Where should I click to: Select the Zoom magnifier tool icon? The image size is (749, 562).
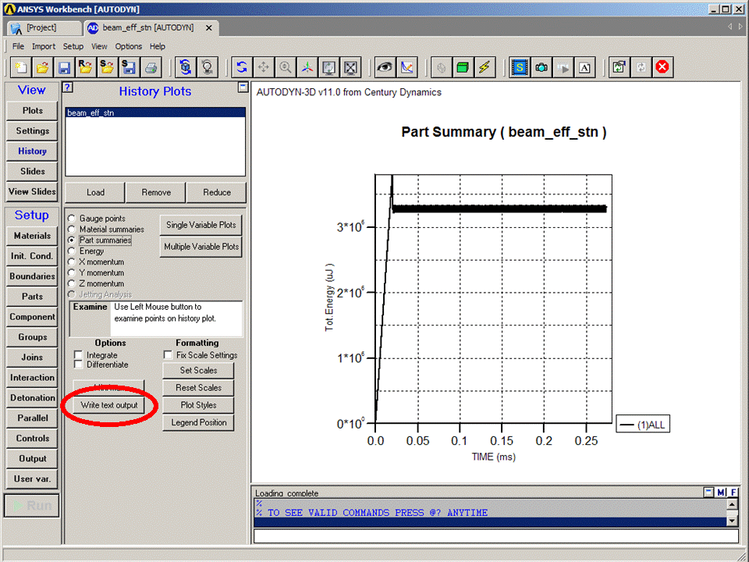coord(286,68)
